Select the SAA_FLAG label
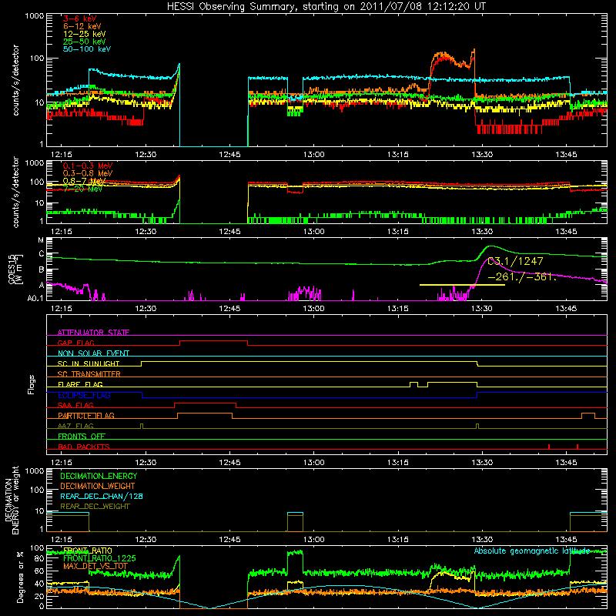 (x=75, y=405)
